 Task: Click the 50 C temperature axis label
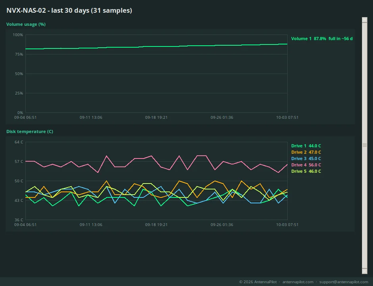click(19, 181)
